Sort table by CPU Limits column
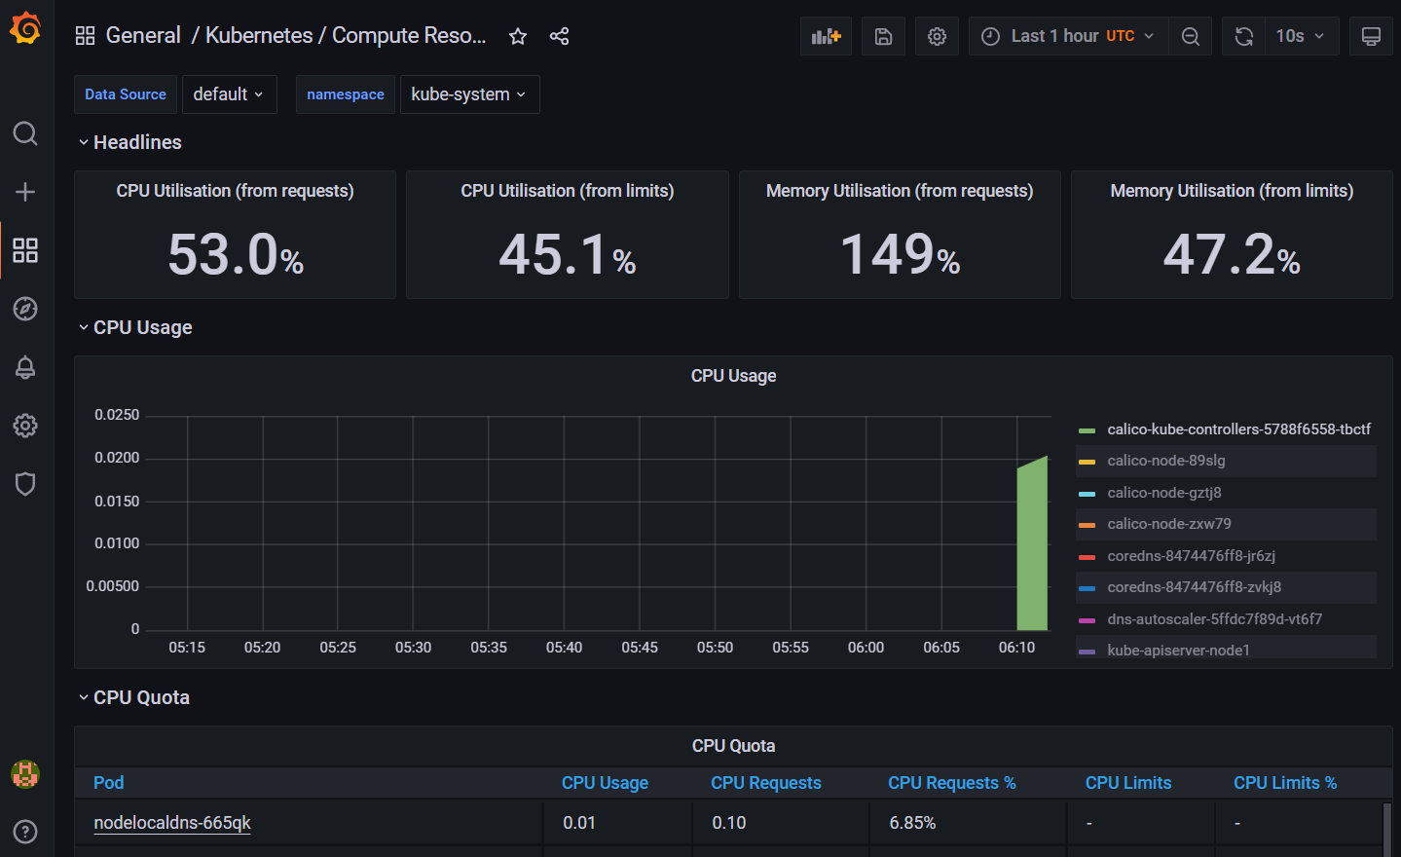1401x857 pixels. click(x=1128, y=783)
